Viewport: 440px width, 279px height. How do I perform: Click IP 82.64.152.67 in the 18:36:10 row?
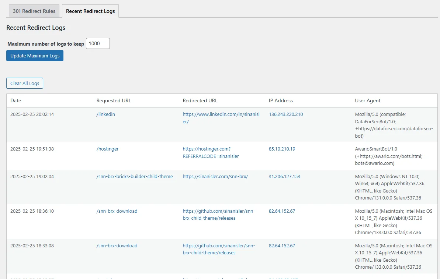coord(282,211)
